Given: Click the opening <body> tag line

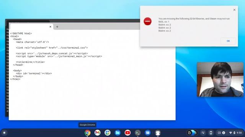Looking at the screenshot, I should 17,70.
